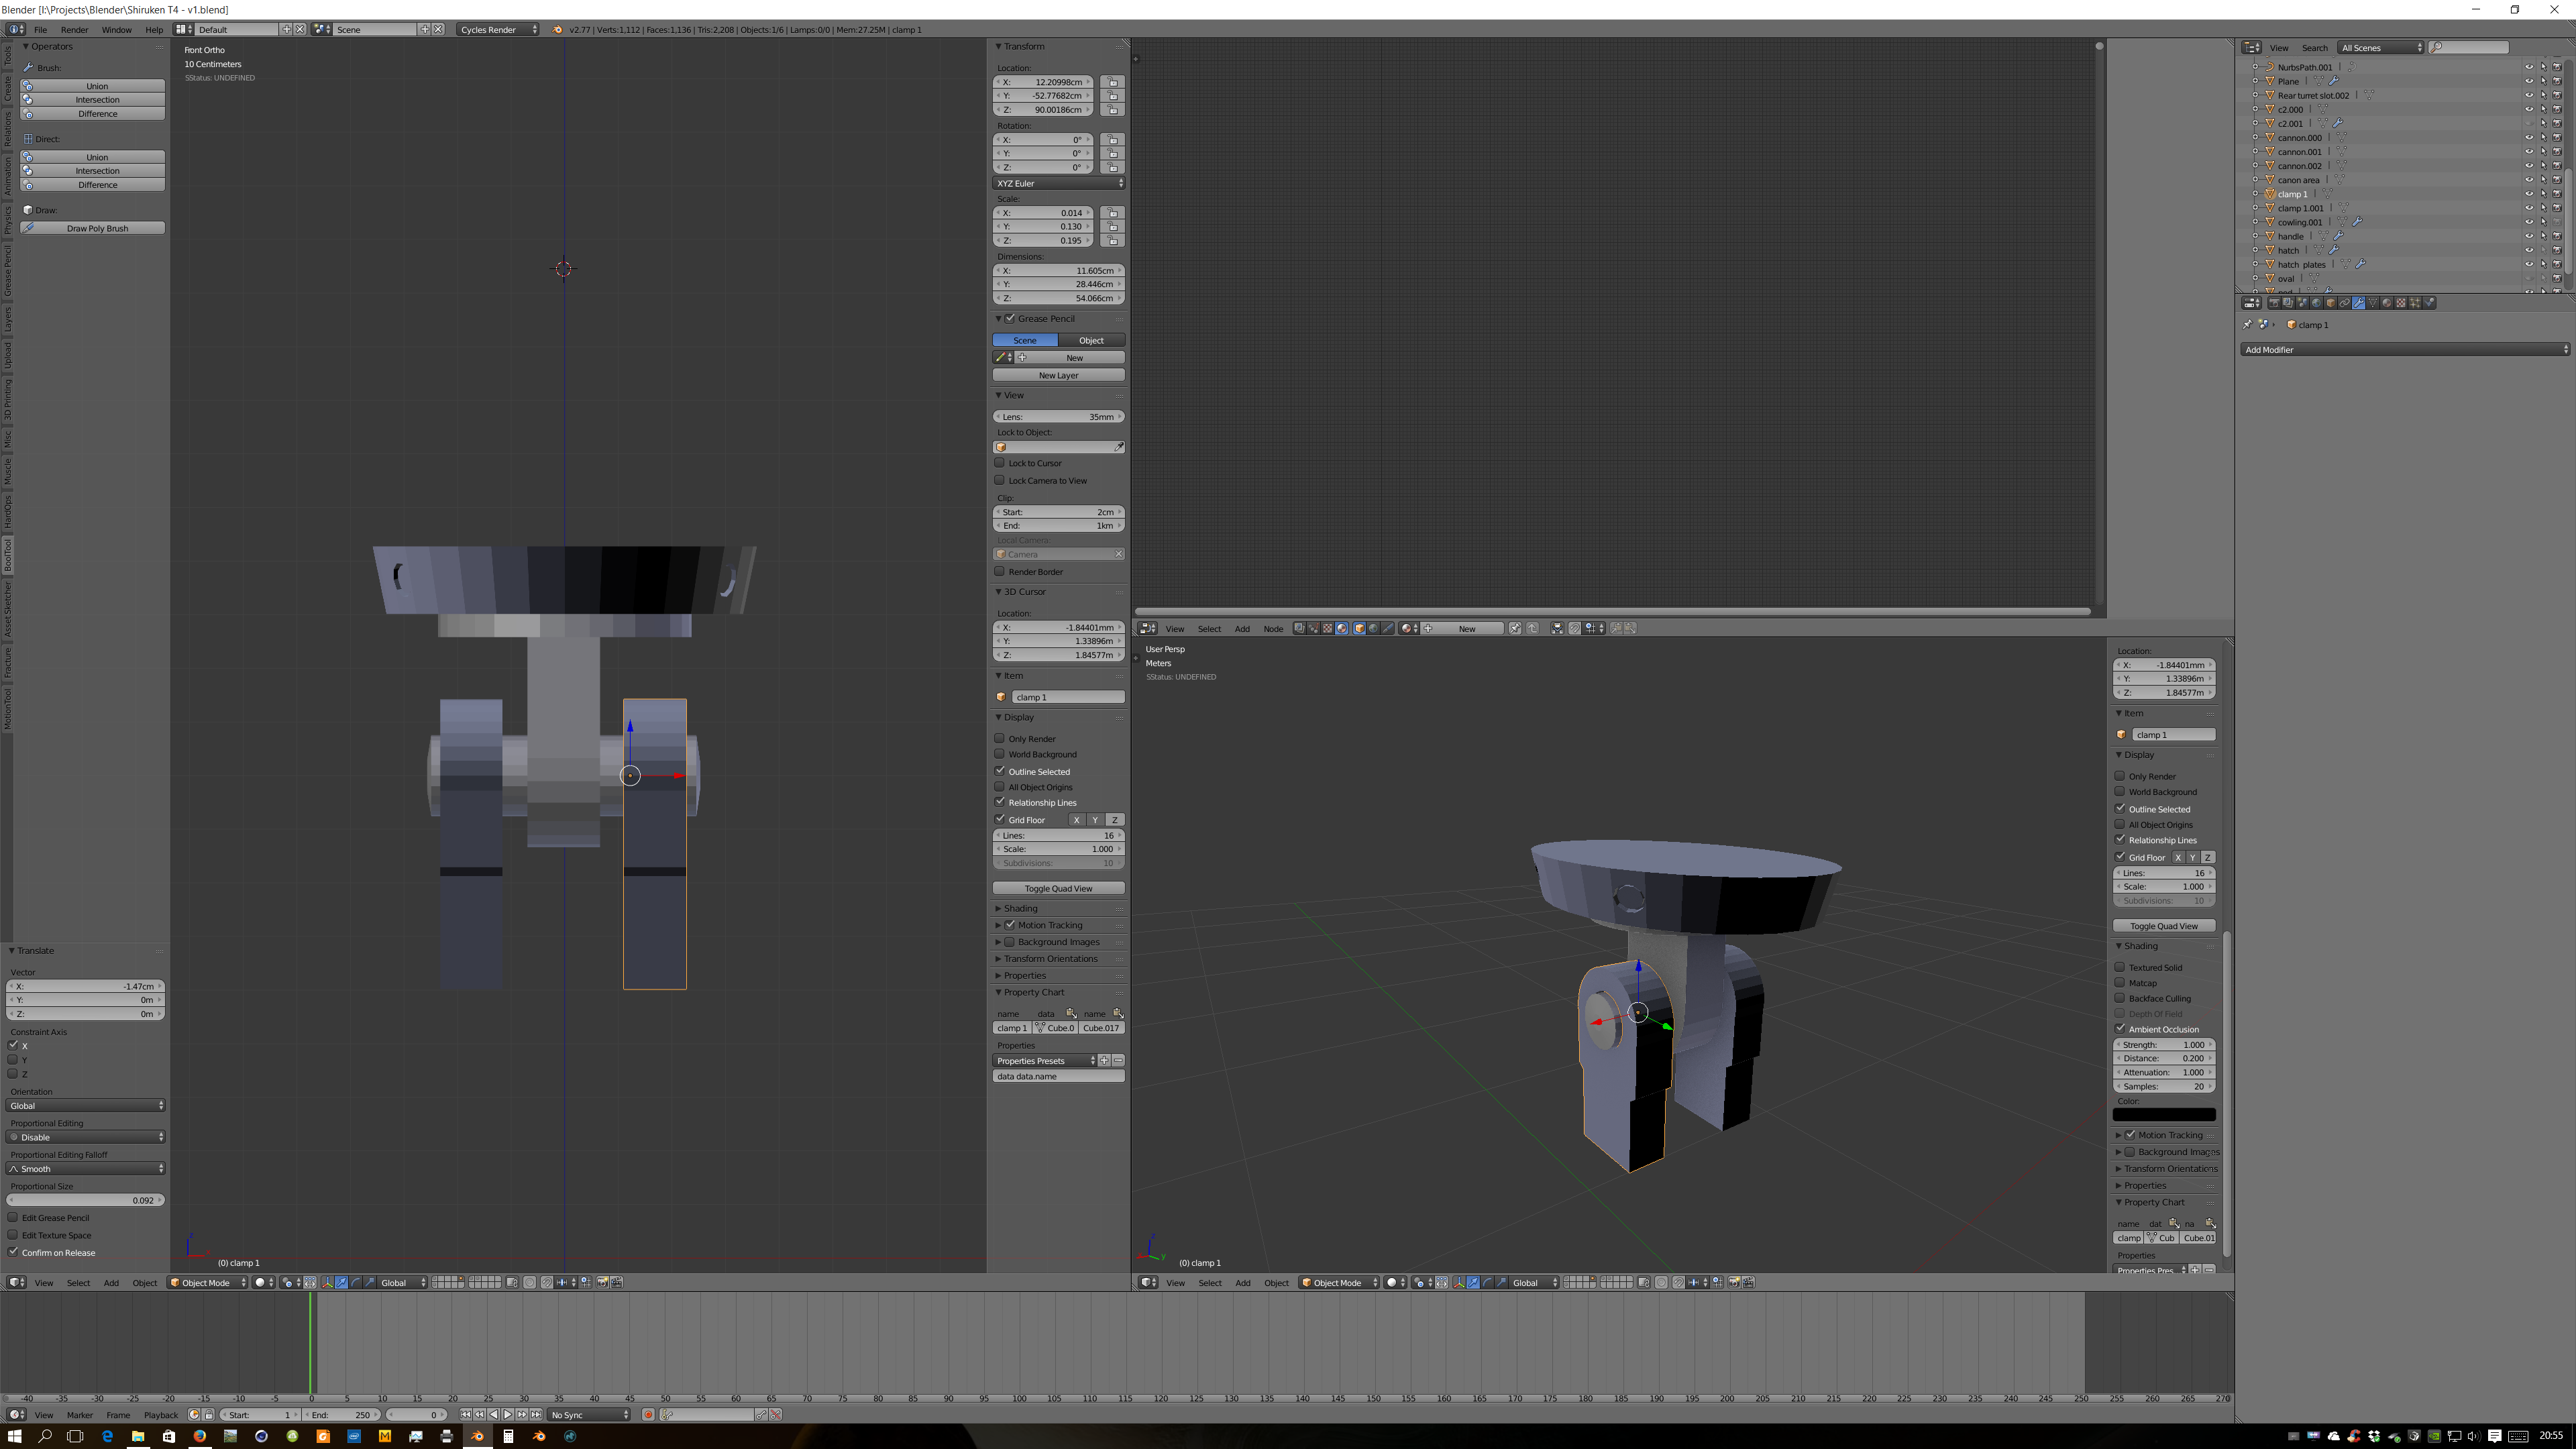The width and height of the screenshot is (2576, 1449).
Task: Enable Render Border checkbox
Action: pos(999,571)
